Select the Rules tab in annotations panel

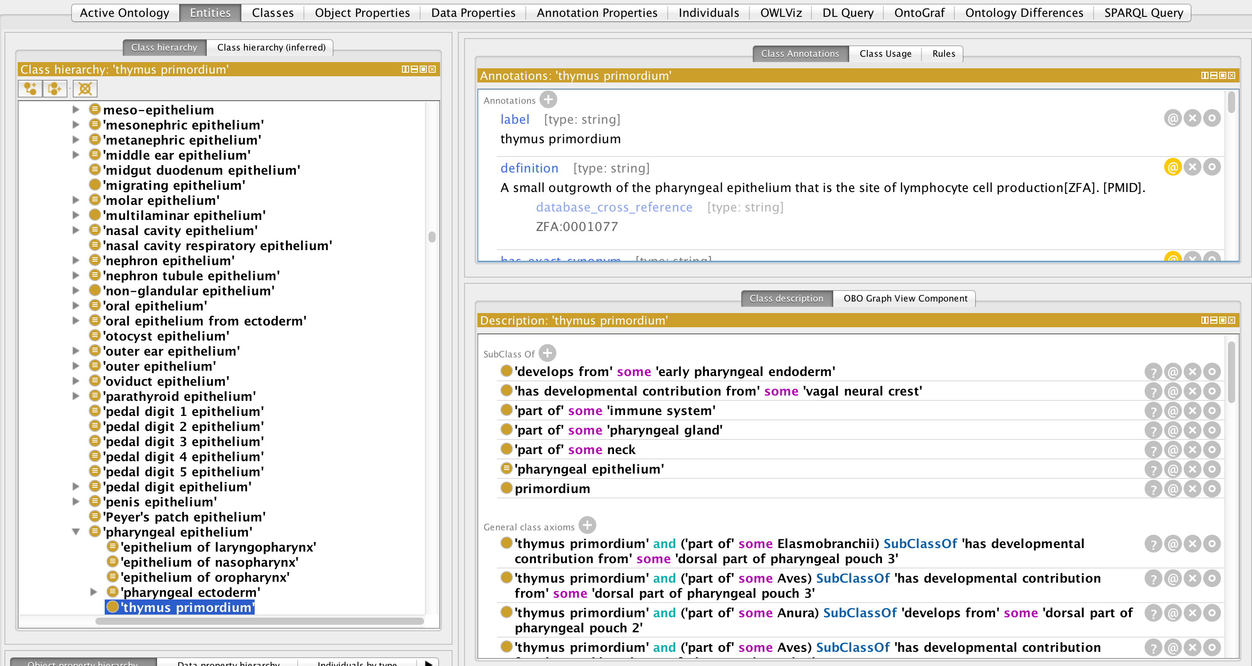[944, 53]
